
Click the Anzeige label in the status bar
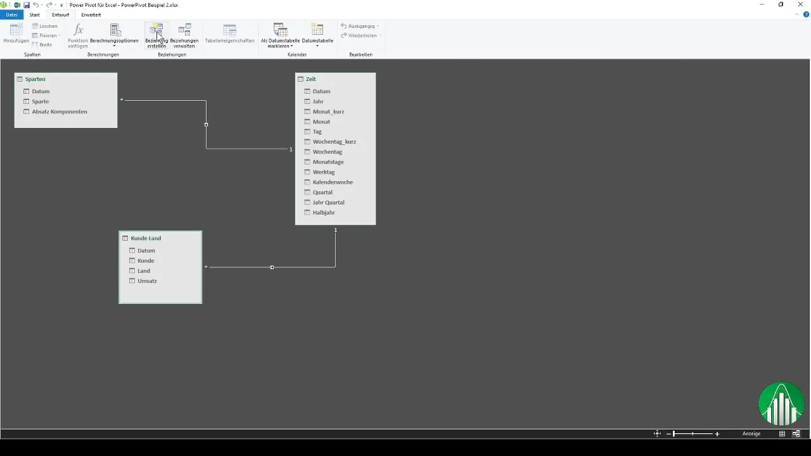click(751, 434)
